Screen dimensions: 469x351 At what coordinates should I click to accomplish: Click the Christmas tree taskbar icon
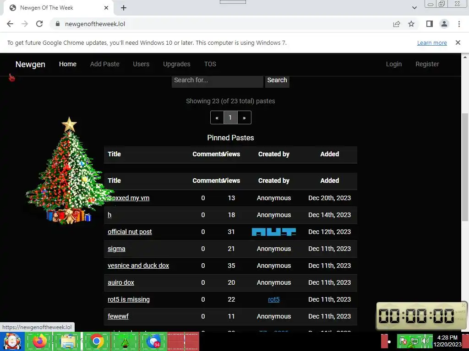pyautogui.click(x=125, y=341)
